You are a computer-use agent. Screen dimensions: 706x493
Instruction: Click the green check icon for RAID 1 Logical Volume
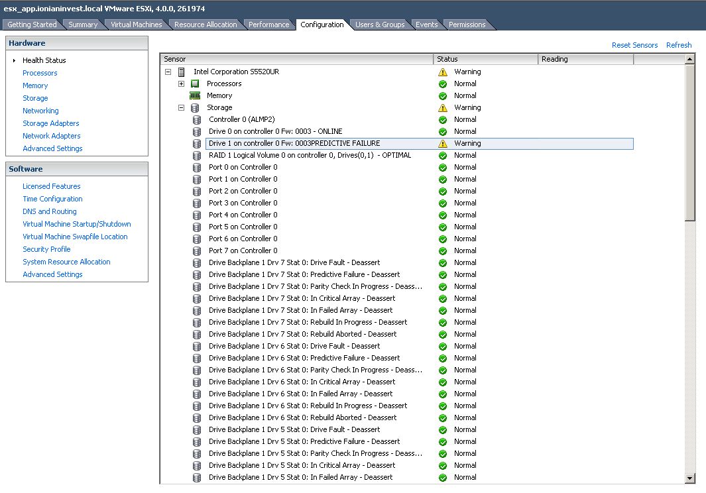(x=443, y=156)
